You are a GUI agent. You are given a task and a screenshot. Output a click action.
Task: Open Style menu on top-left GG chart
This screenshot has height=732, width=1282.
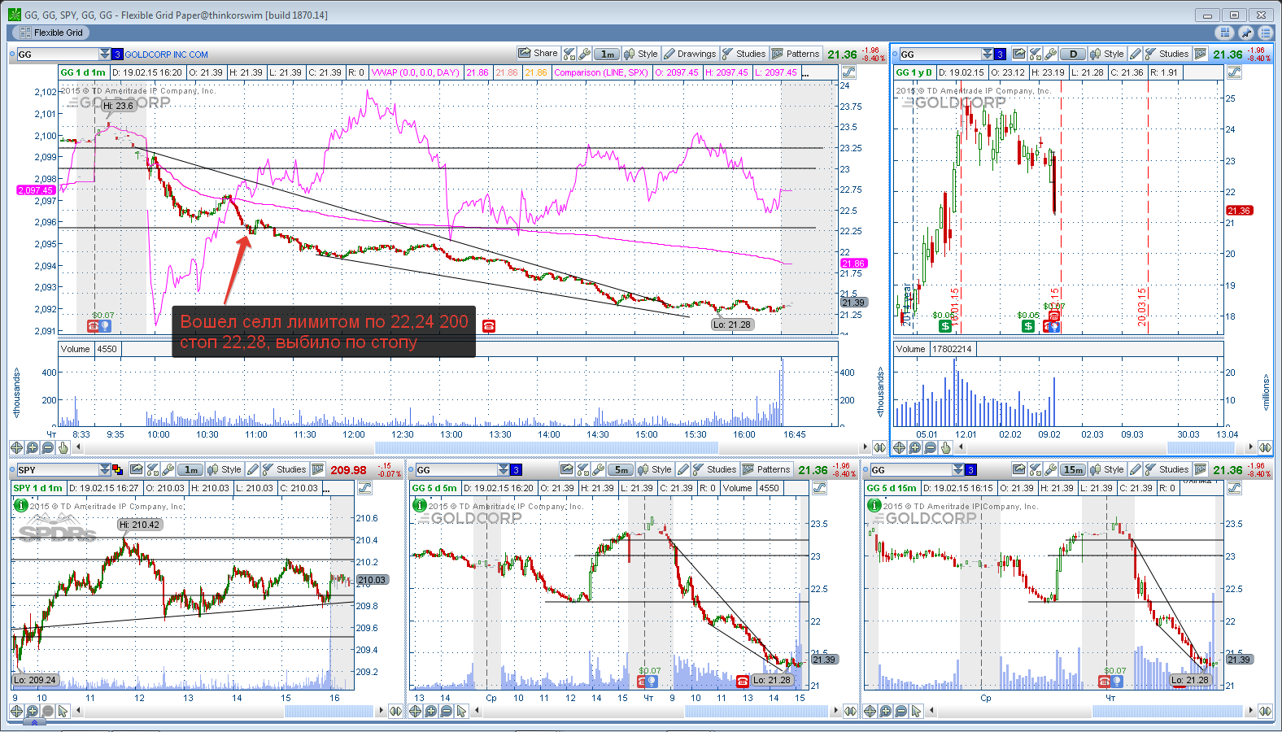click(x=641, y=54)
